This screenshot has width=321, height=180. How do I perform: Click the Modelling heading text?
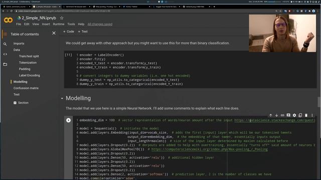pos(78,98)
